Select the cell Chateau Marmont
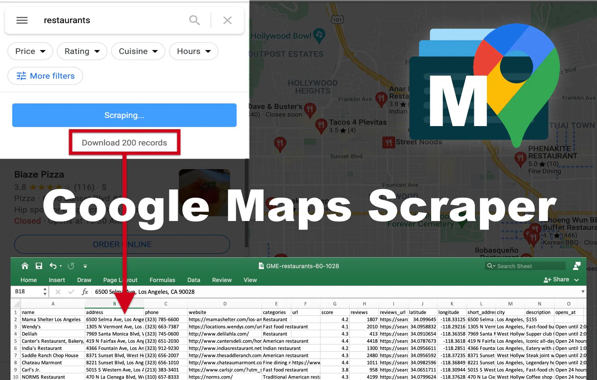Image resolution: width=597 pixels, height=380 pixels. coord(53,362)
